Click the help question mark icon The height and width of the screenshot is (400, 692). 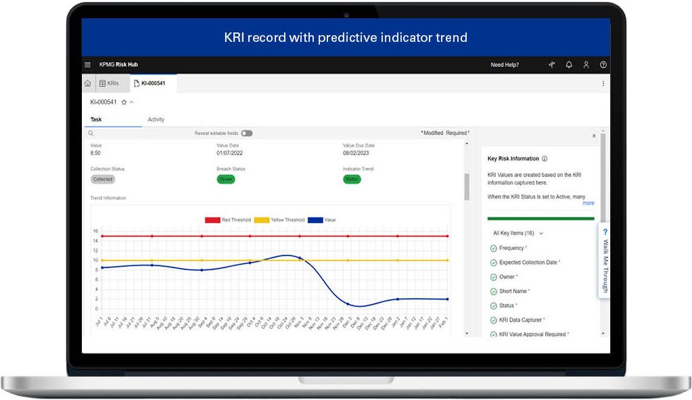(x=603, y=65)
